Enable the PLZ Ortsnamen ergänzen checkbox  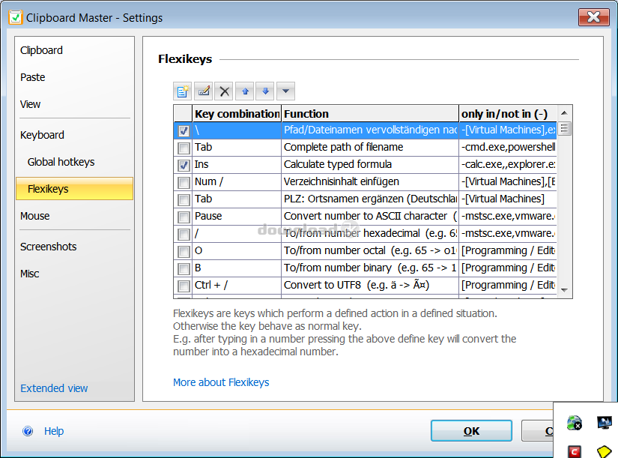click(x=184, y=199)
